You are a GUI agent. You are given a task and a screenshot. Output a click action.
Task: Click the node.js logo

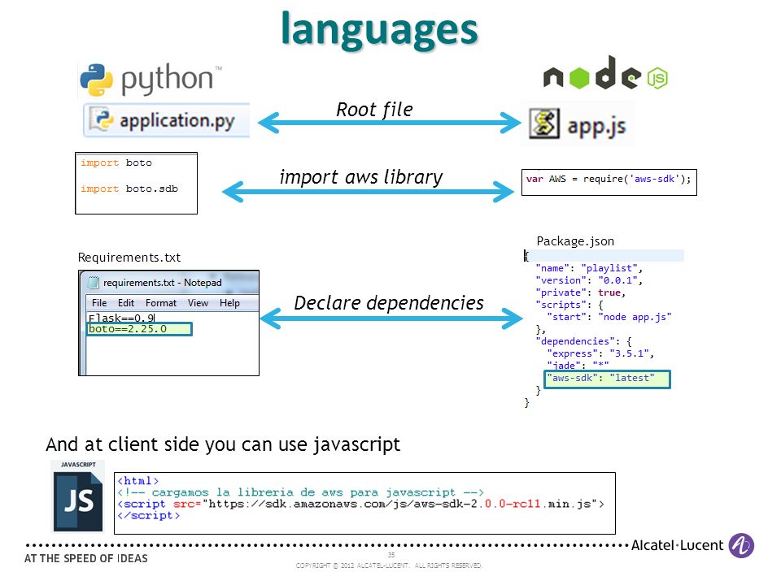coord(605,73)
